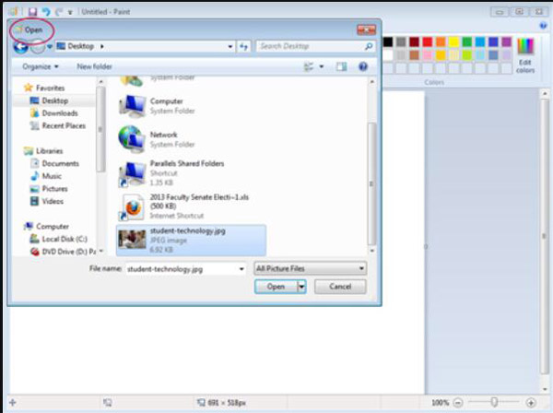Click the New folder button

[x=94, y=66]
